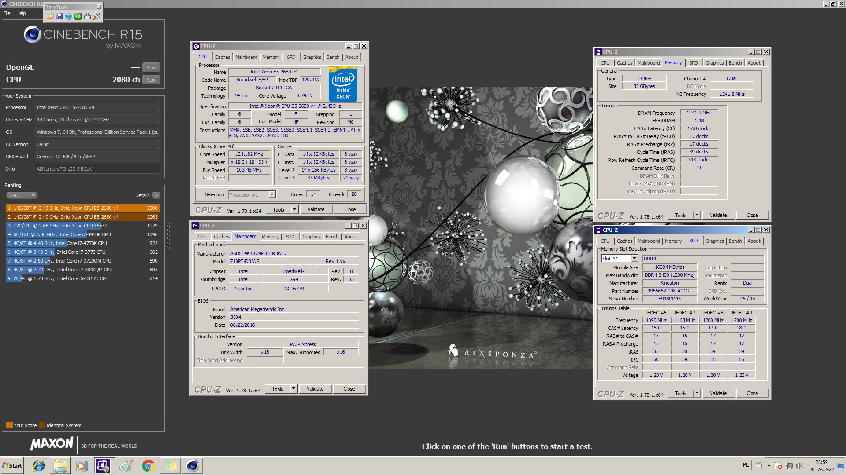The height and width of the screenshot is (475, 846).
Task: Expand the Processor #1 selection dropdown
Action: [x=272, y=194]
